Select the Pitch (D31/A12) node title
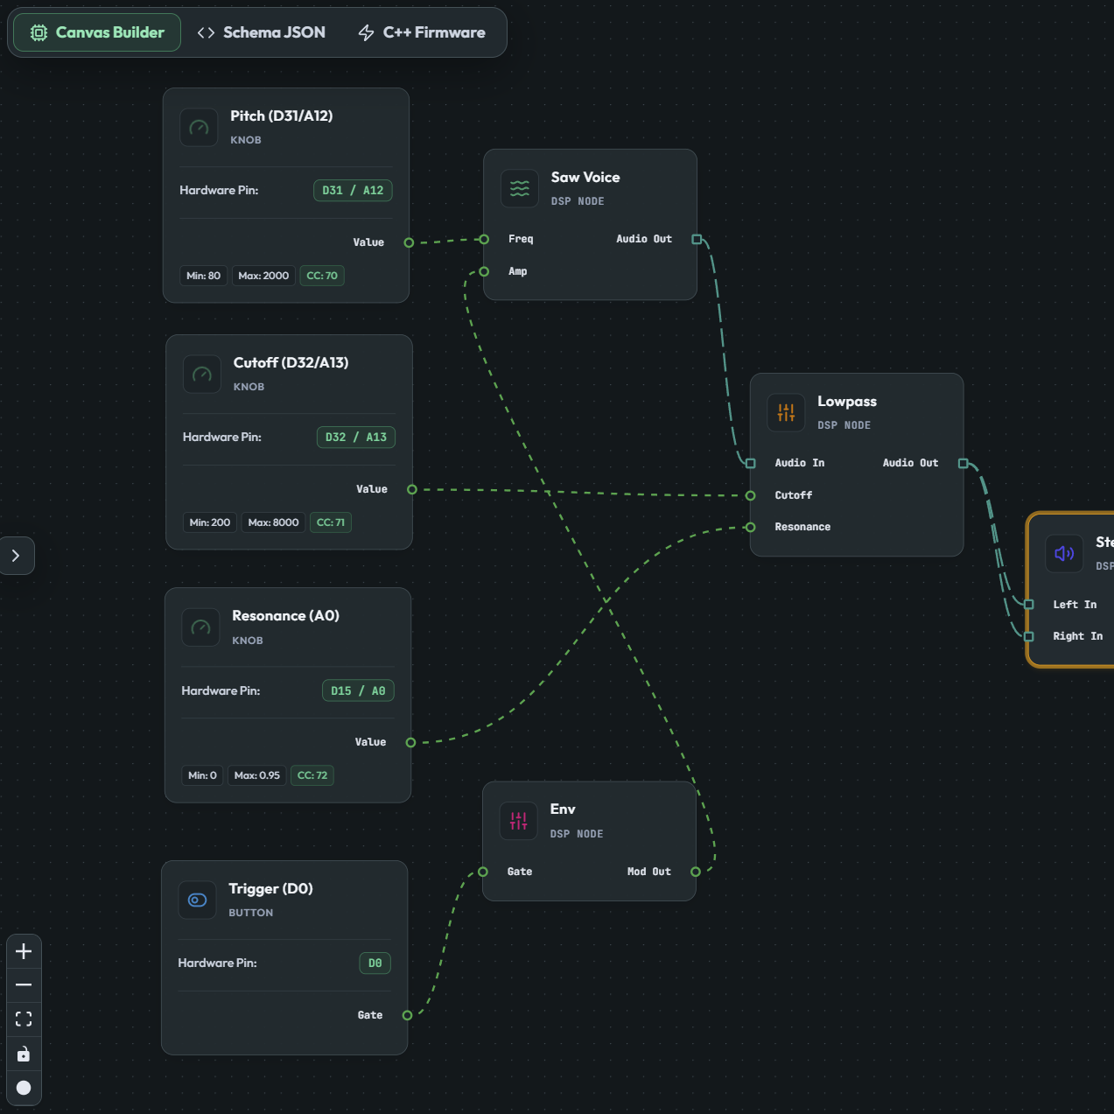1114x1114 pixels. click(x=282, y=116)
